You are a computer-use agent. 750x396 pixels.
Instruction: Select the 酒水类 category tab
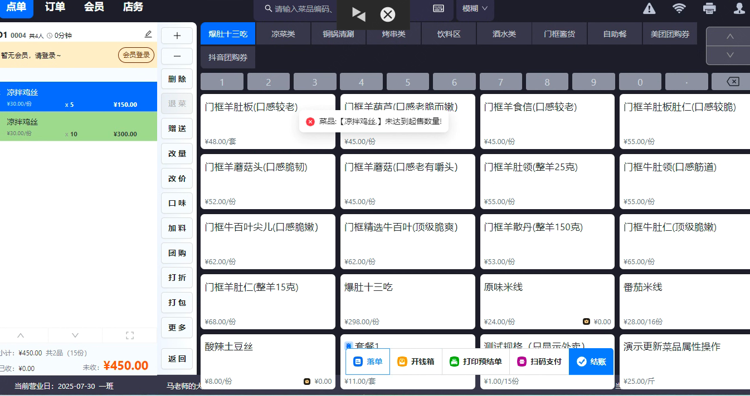tap(504, 34)
